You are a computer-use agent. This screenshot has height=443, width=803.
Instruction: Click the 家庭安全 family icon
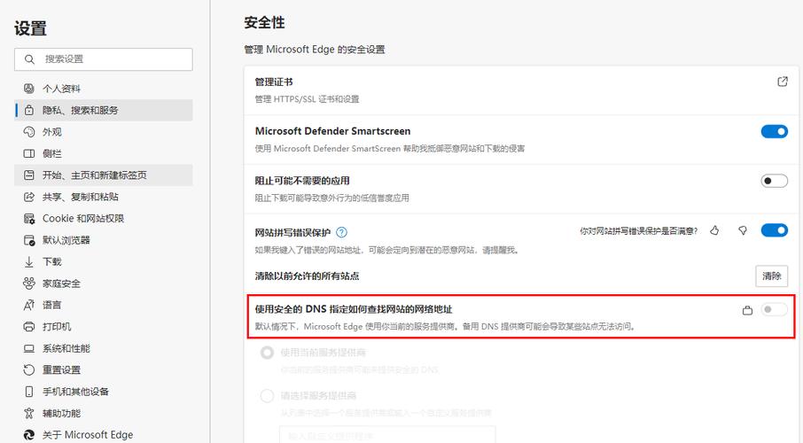29,284
